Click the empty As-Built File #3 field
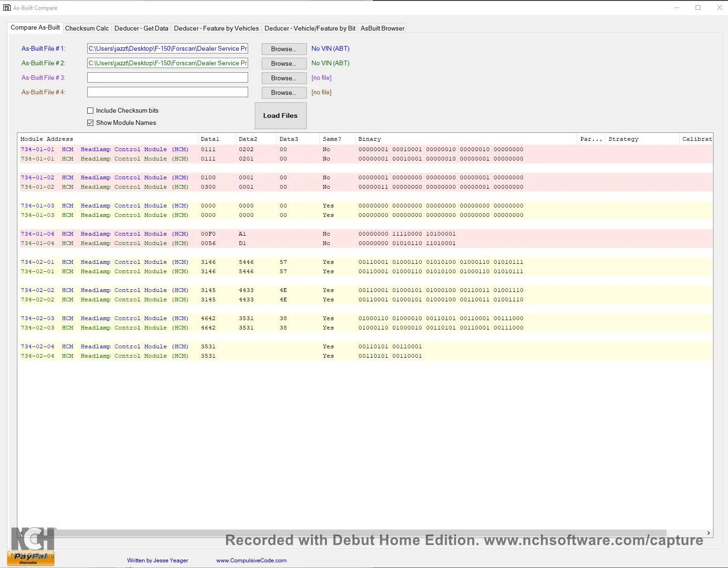This screenshot has height=568, width=728. pyautogui.click(x=167, y=77)
